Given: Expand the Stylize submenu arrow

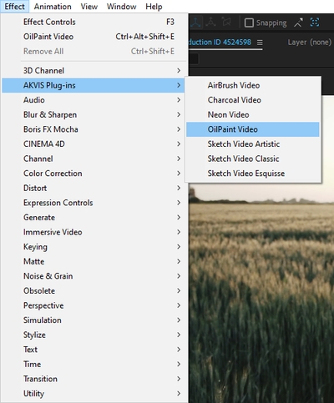Looking at the screenshot, I should (x=179, y=335).
